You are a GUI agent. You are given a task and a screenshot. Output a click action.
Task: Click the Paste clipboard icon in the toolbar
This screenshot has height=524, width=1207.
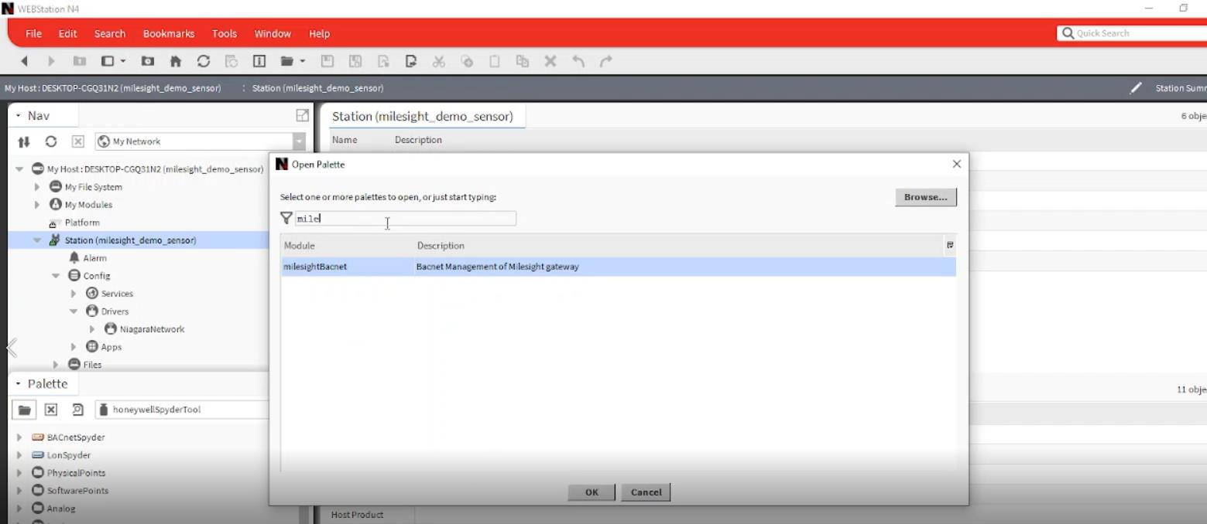click(495, 61)
